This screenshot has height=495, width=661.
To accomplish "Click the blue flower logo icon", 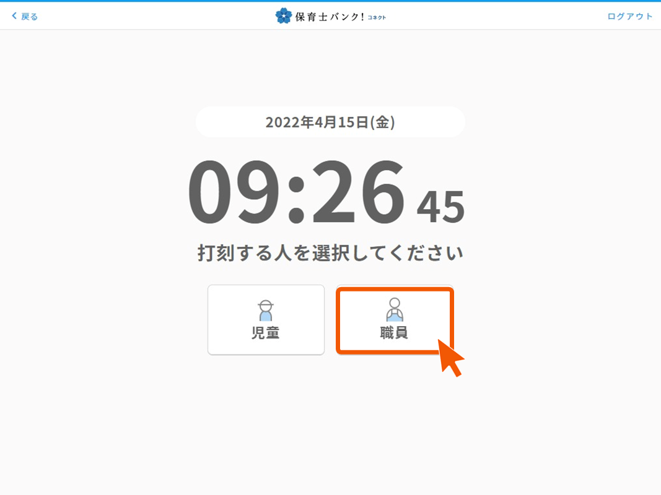I will point(283,16).
